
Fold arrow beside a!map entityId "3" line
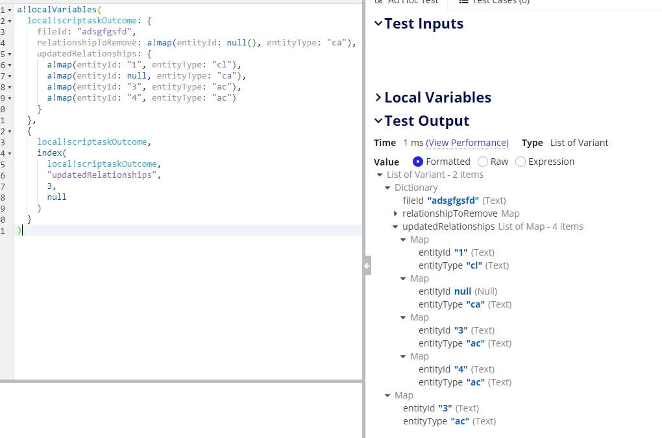[10, 87]
